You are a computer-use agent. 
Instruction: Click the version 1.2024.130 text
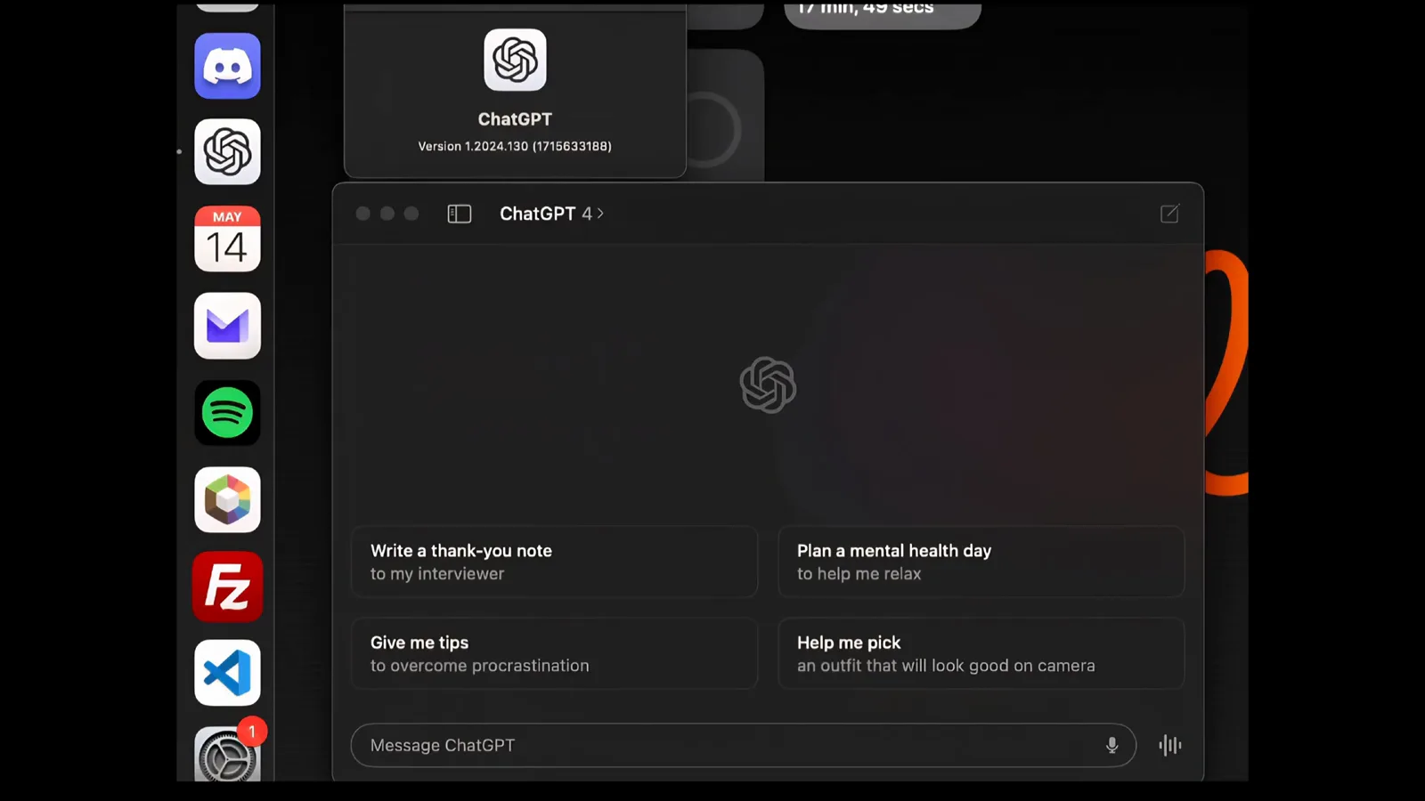click(x=515, y=146)
